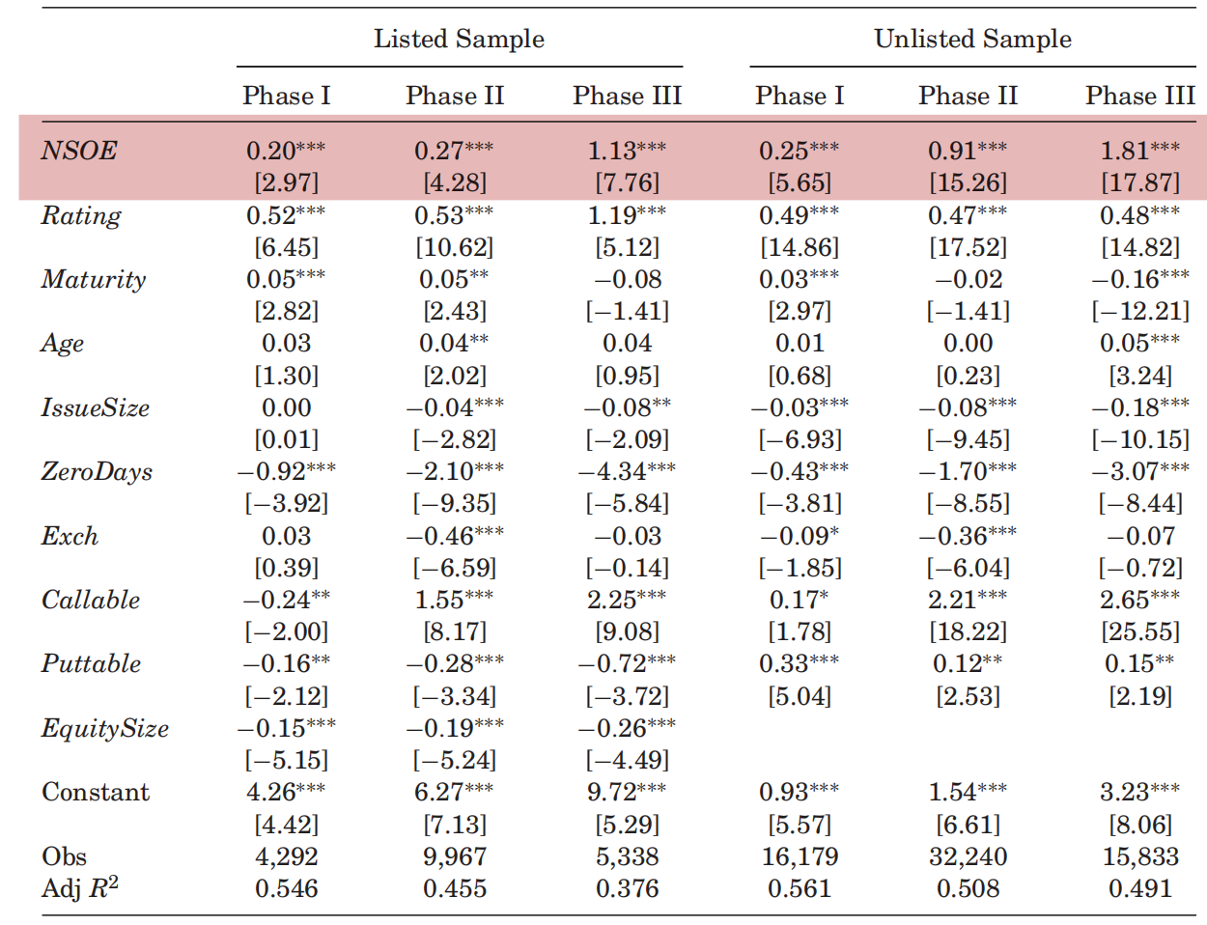Click the Adj R² row label

[80, 888]
